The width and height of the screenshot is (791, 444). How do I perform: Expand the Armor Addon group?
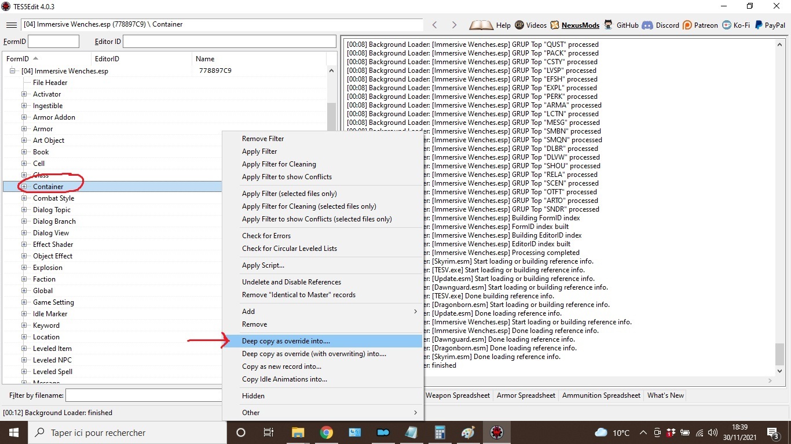point(24,117)
